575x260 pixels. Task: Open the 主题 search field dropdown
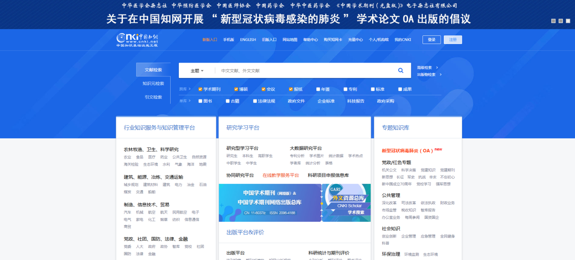197,71
